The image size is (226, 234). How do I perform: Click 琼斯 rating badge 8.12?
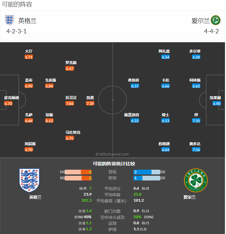click(x=49, y=121)
